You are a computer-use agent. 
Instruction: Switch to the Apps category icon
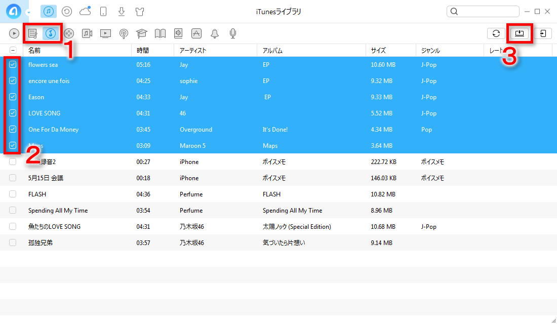point(196,33)
